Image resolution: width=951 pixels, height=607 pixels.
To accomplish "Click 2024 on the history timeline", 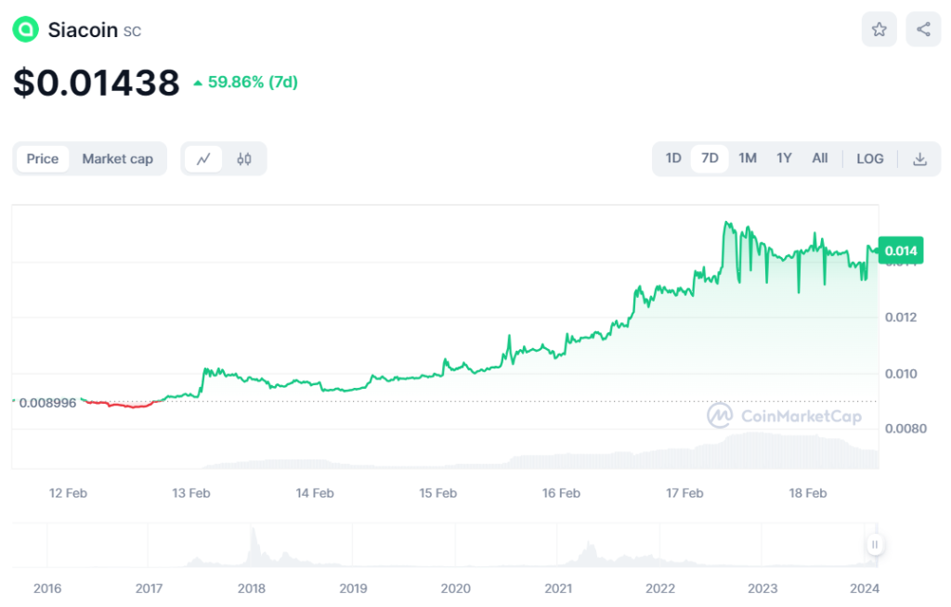I will (x=865, y=588).
